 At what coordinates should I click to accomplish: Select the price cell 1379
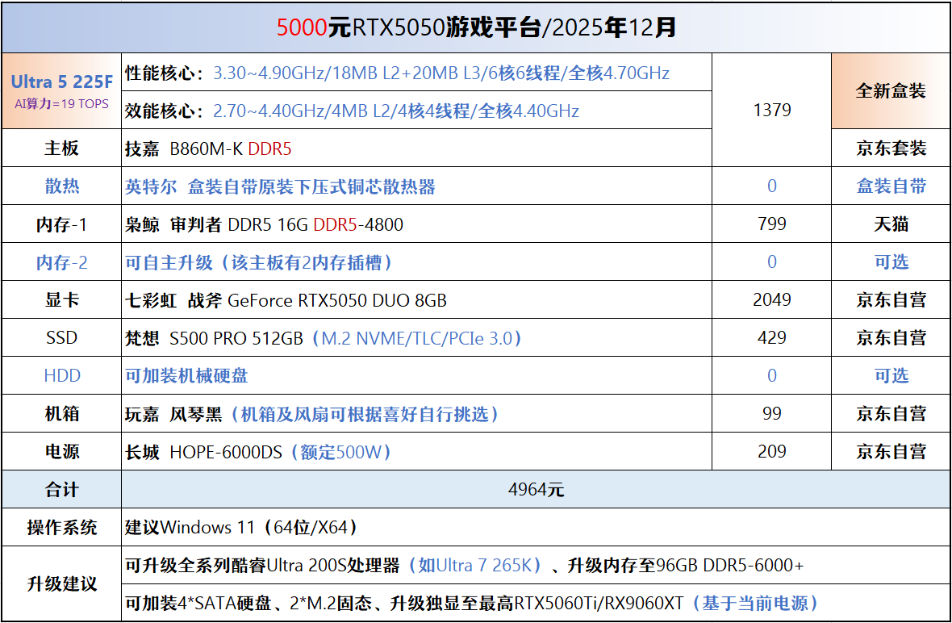771,110
